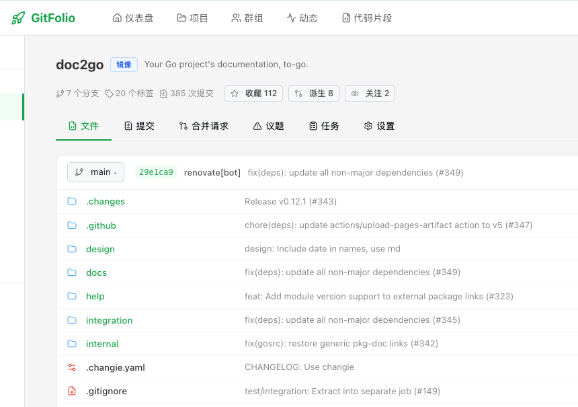Open the help folder
Screen dimensions: 578x407
[x=95, y=296]
